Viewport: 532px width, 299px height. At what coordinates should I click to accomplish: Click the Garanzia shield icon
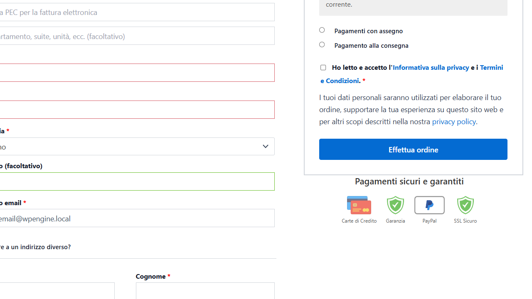[x=395, y=205]
